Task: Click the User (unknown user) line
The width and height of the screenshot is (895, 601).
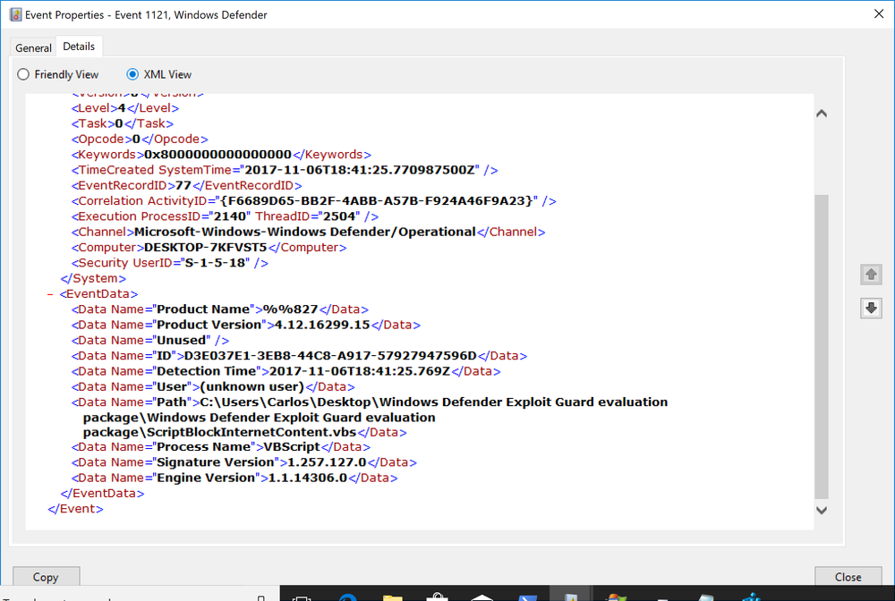Action: pos(213,386)
